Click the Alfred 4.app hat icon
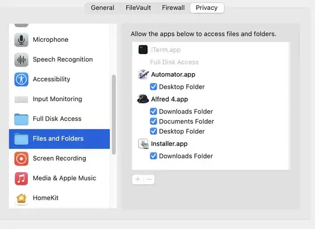Image resolution: width=315 pixels, height=229 pixels. click(x=143, y=99)
